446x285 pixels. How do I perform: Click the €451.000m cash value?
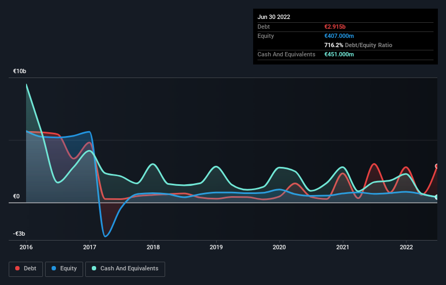tap(339, 54)
